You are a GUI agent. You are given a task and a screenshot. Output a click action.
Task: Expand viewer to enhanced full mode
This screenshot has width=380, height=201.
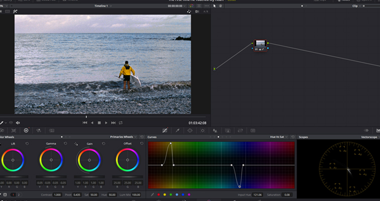click(x=199, y=6)
